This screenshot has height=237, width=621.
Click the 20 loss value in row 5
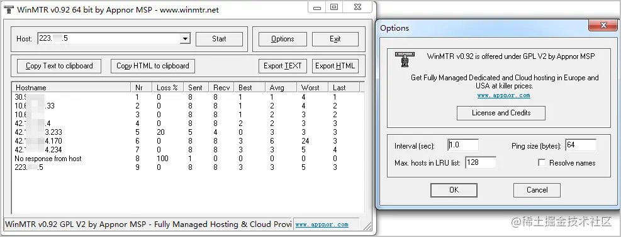(x=161, y=132)
